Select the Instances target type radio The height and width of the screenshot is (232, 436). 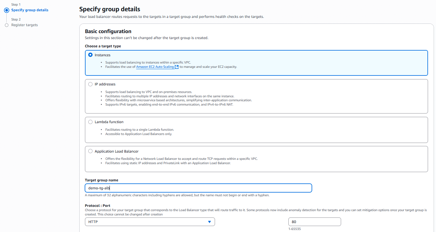91,55
